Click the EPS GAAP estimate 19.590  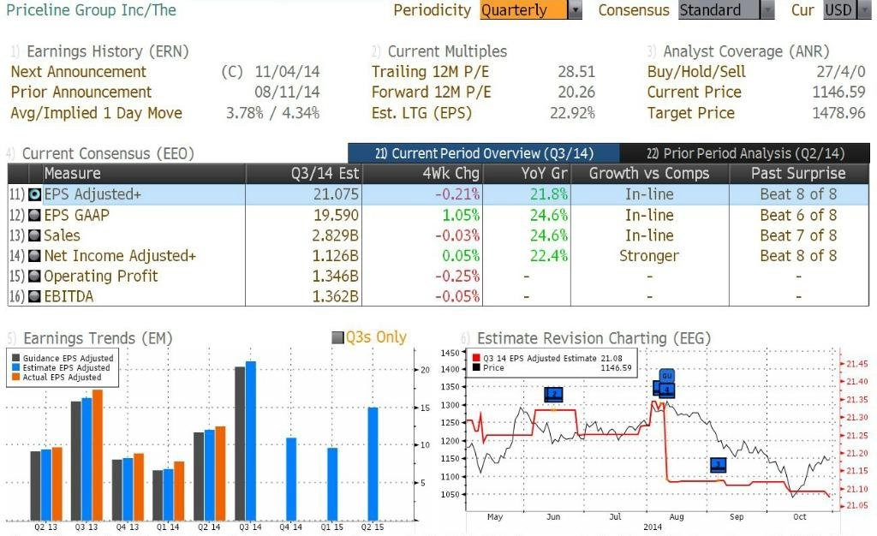(336, 215)
